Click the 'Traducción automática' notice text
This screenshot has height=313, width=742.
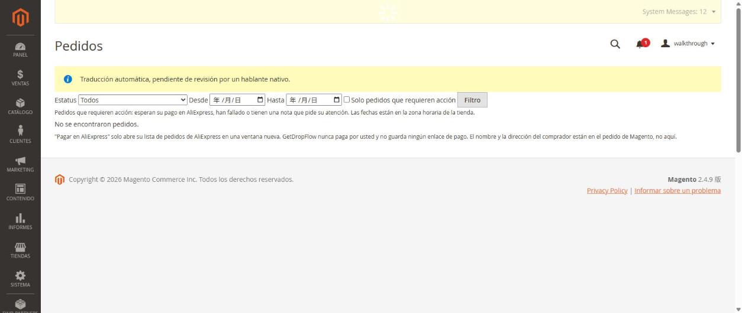coord(185,79)
